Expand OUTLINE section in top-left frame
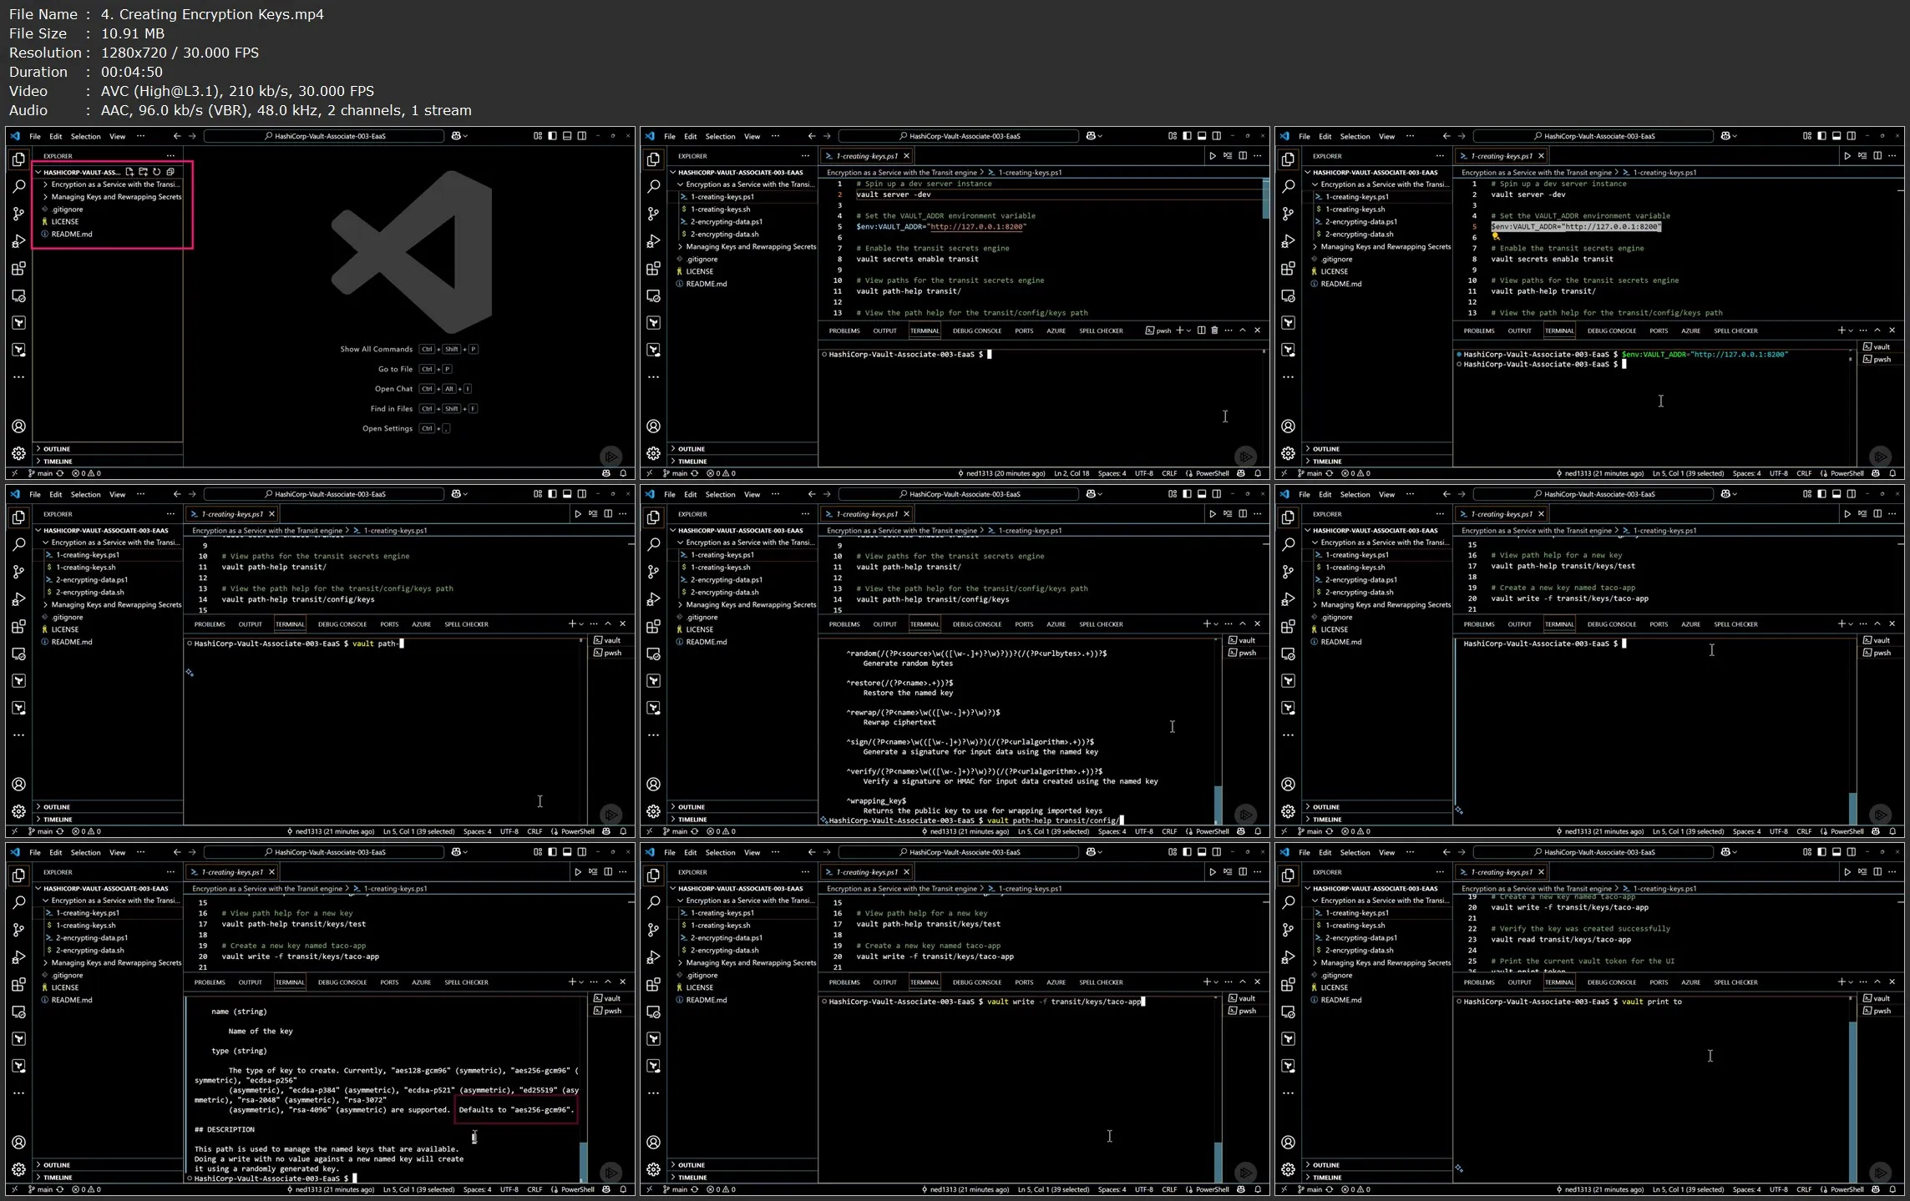The height and width of the screenshot is (1201, 1910). pos(108,449)
